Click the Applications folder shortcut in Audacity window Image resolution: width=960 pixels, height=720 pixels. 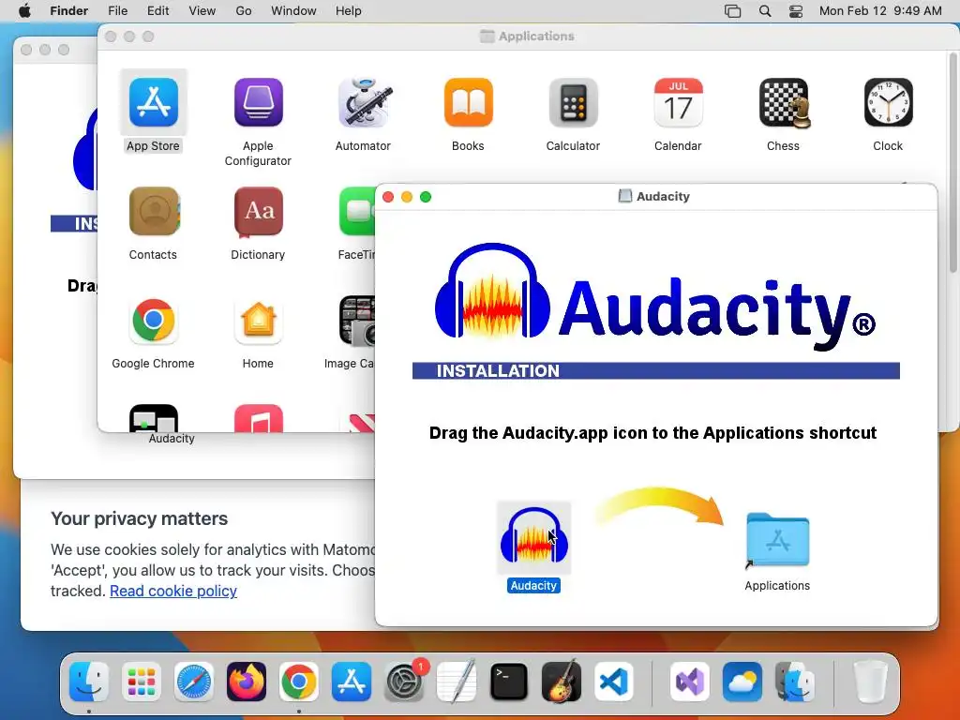pos(777,541)
